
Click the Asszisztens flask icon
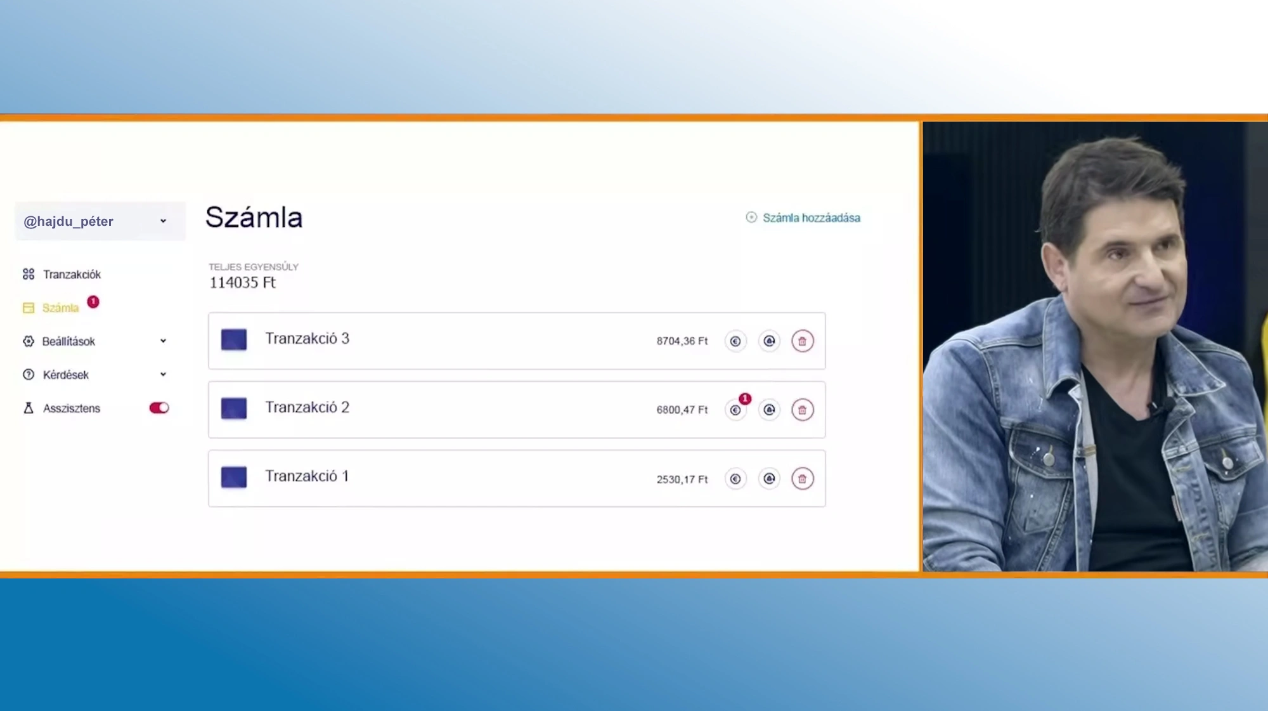(x=29, y=408)
